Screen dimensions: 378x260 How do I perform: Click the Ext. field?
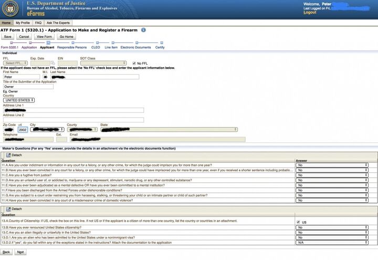(x=62, y=139)
